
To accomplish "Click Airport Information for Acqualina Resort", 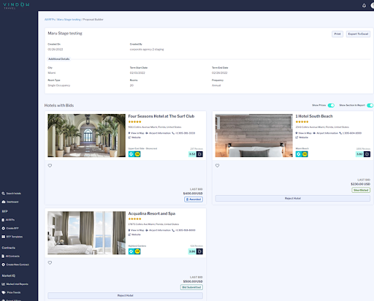I will 158,230.
